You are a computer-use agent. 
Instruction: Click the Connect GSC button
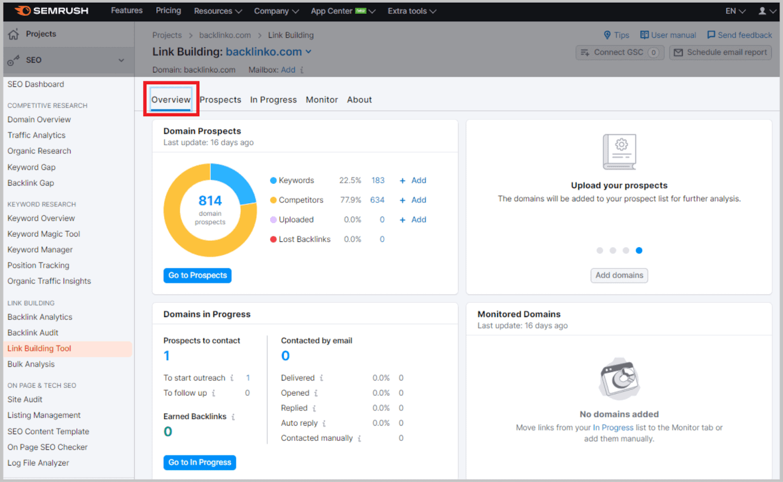tap(620, 52)
